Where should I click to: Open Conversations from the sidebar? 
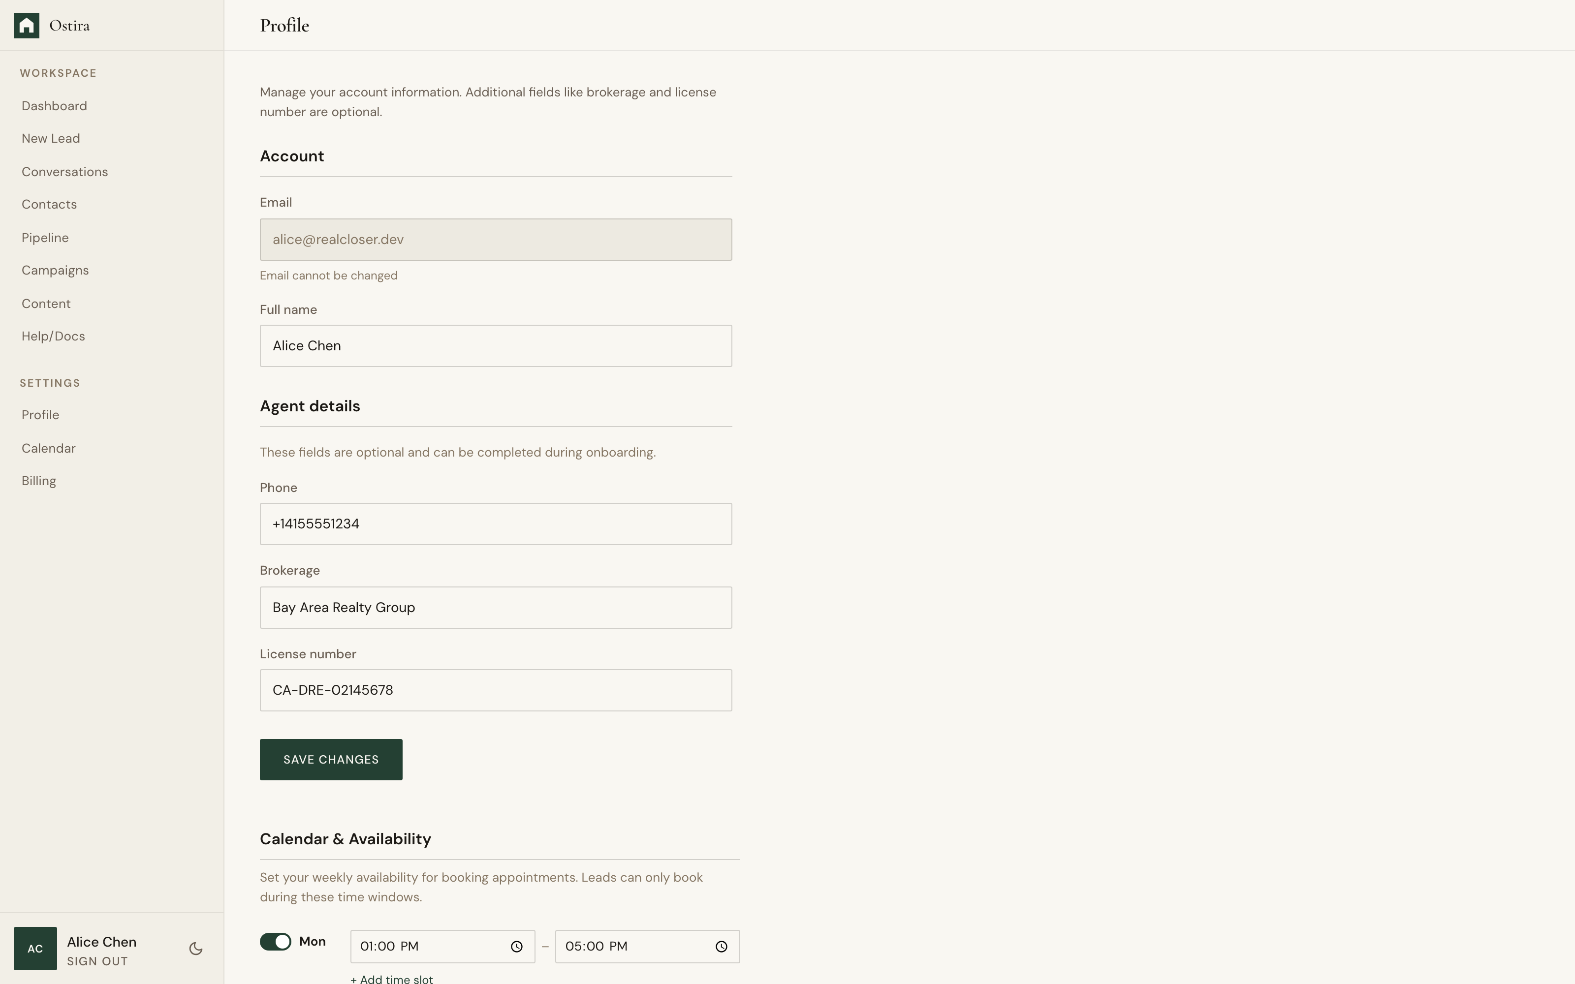point(64,171)
